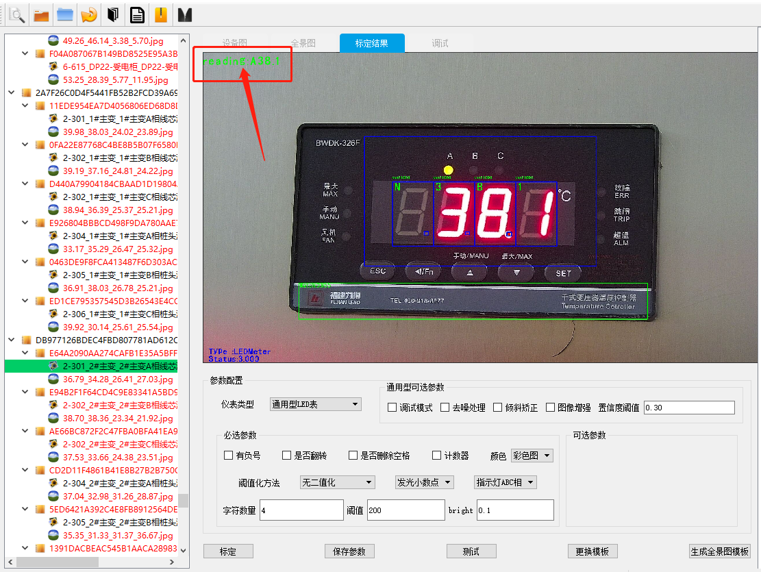The height and width of the screenshot is (572, 761).
Task: Click the 置信度阈值 input field
Action: (689, 408)
